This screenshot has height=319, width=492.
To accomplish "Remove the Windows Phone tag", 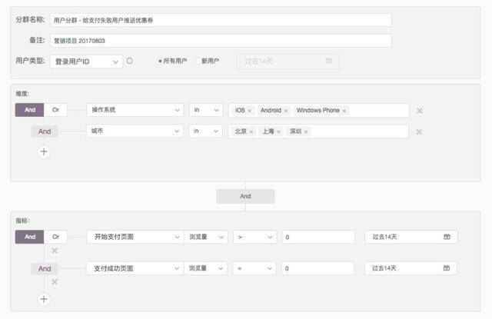I will point(344,111).
